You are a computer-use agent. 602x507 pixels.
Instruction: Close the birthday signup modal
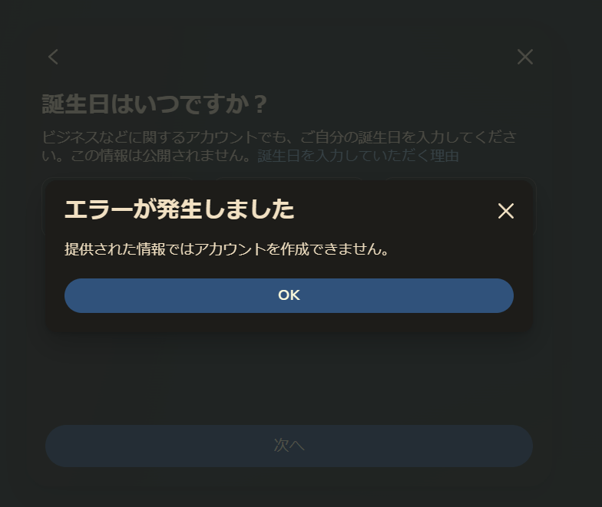tap(525, 57)
